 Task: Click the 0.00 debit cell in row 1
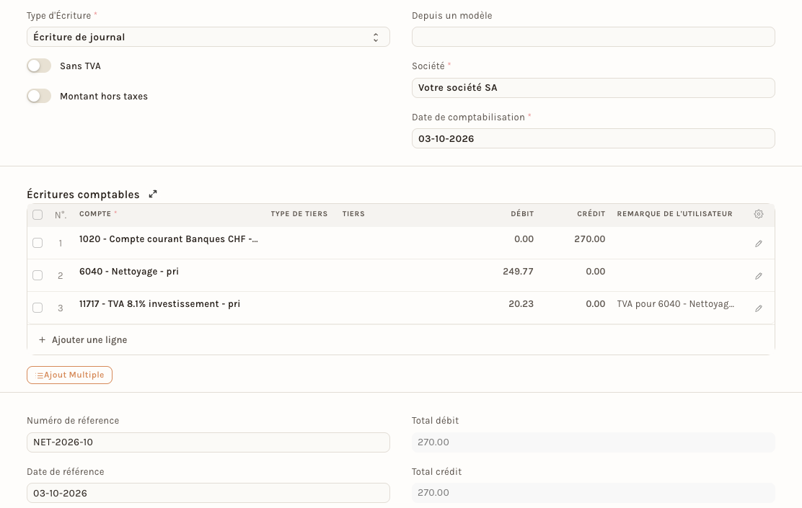click(x=524, y=239)
